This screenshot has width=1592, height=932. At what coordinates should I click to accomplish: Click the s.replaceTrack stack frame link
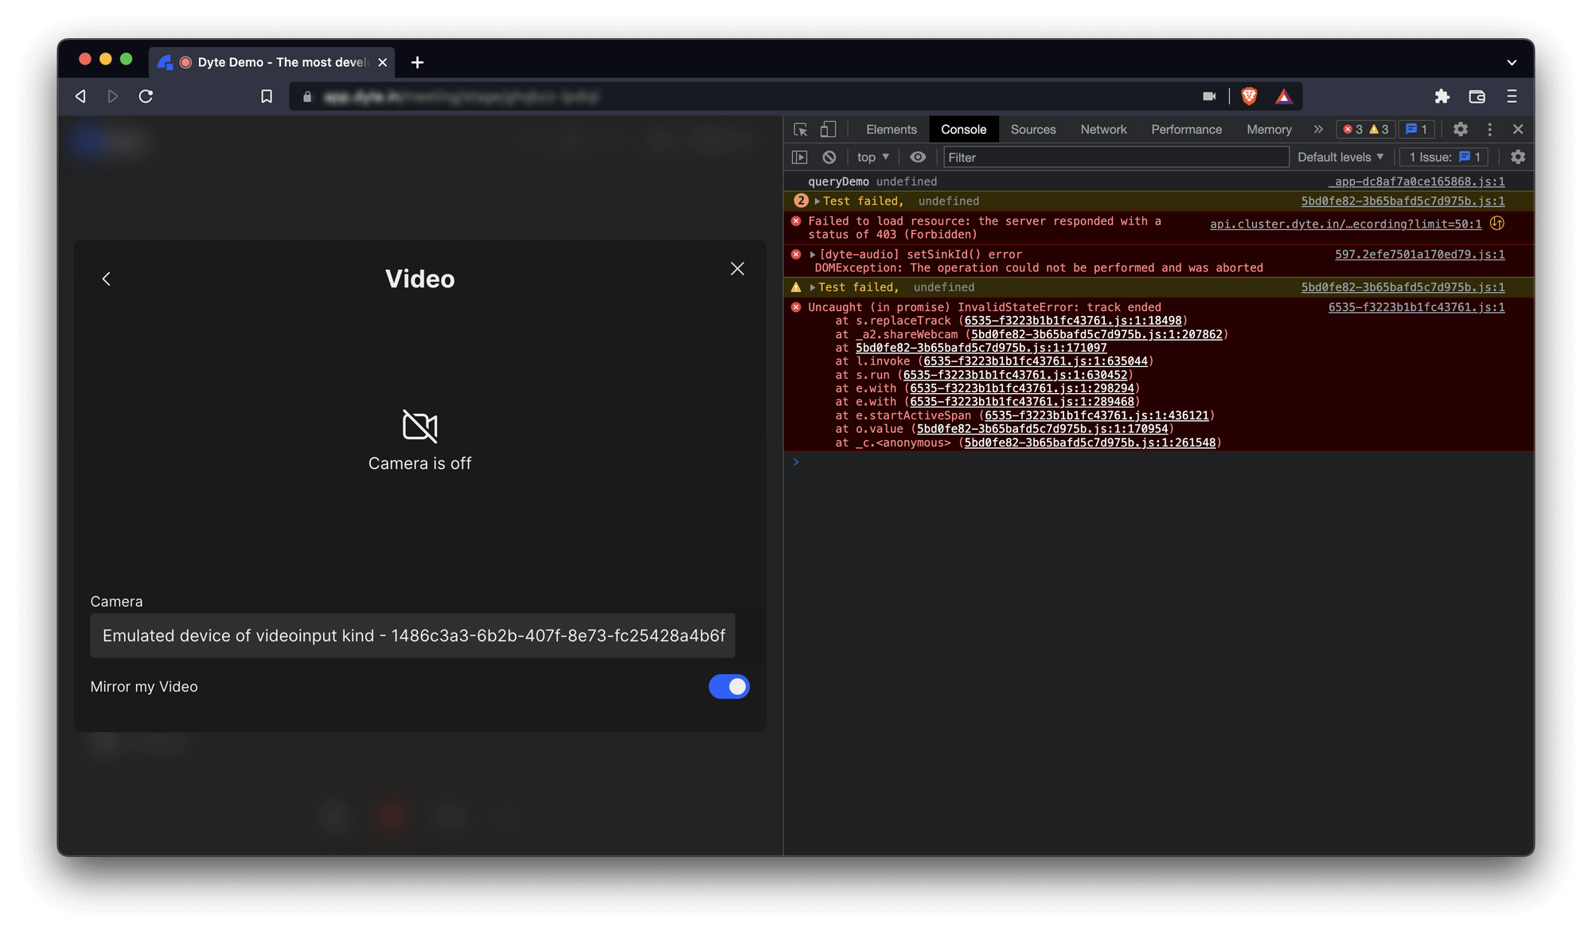[x=1073, y=321]
